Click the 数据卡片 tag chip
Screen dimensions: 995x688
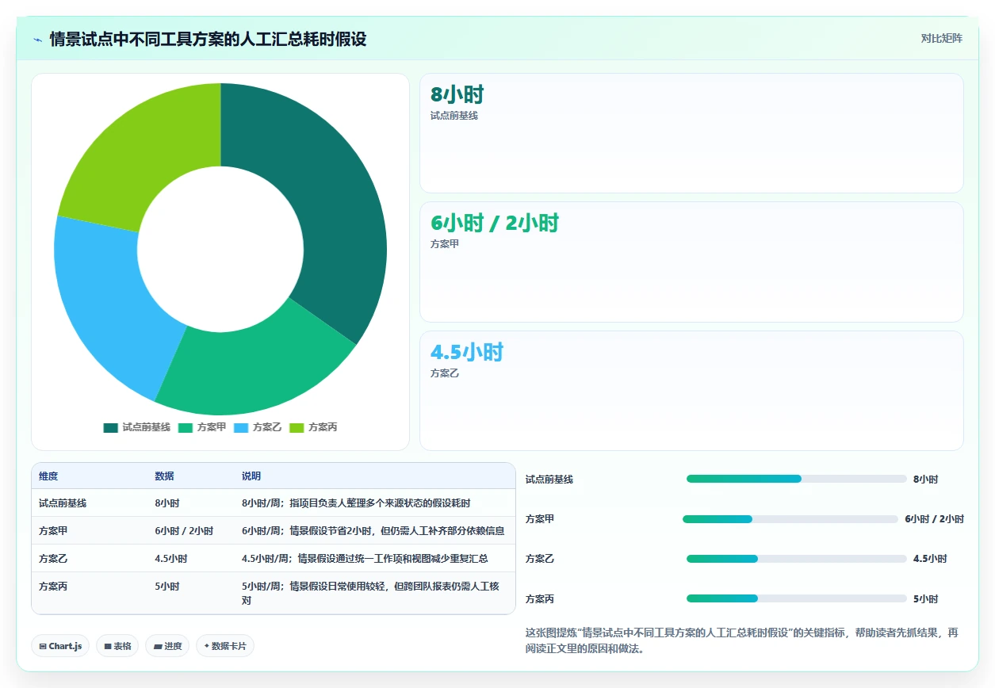(x=225, y=646)
